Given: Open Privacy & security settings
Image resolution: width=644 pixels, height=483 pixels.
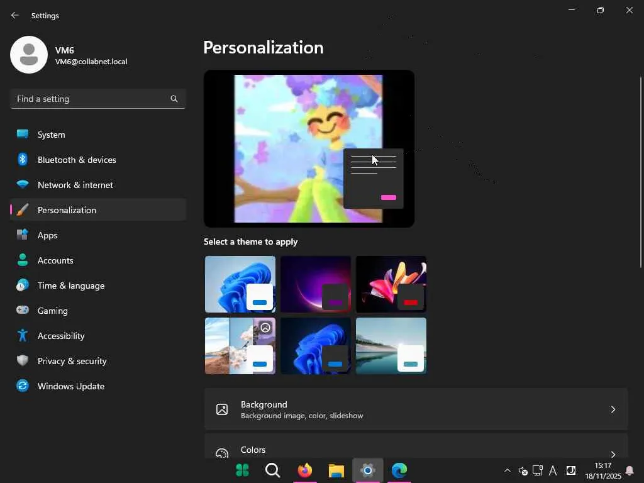Looking at the screenshot, I should (x=98, y=360).
